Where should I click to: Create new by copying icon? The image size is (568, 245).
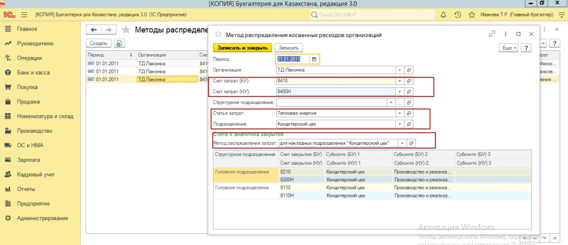click(x=119, y=43)
